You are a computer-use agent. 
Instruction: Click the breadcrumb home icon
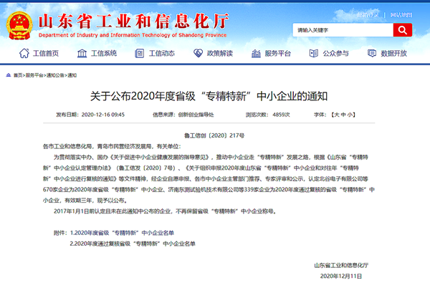click(x=8, y=74)
